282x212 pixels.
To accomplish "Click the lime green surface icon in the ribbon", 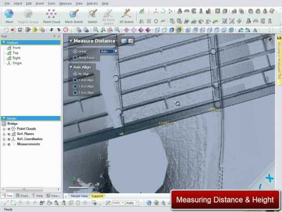I will point(216,21).
